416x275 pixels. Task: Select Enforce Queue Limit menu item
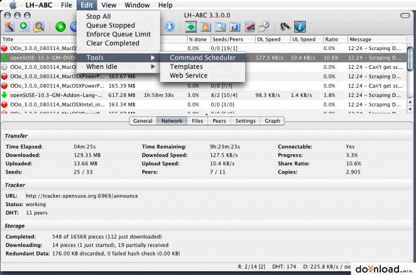(118, 34)
